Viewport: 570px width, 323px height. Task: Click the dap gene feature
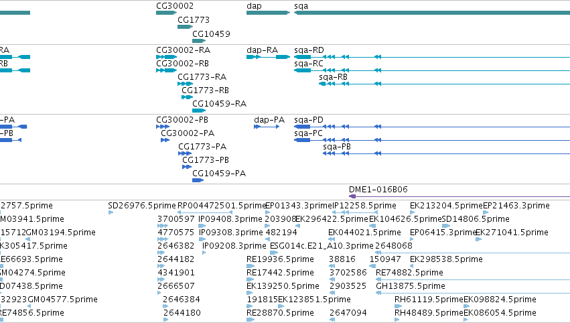[x=269, y=13]
